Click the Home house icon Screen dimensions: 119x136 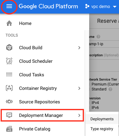pos(9,23)
